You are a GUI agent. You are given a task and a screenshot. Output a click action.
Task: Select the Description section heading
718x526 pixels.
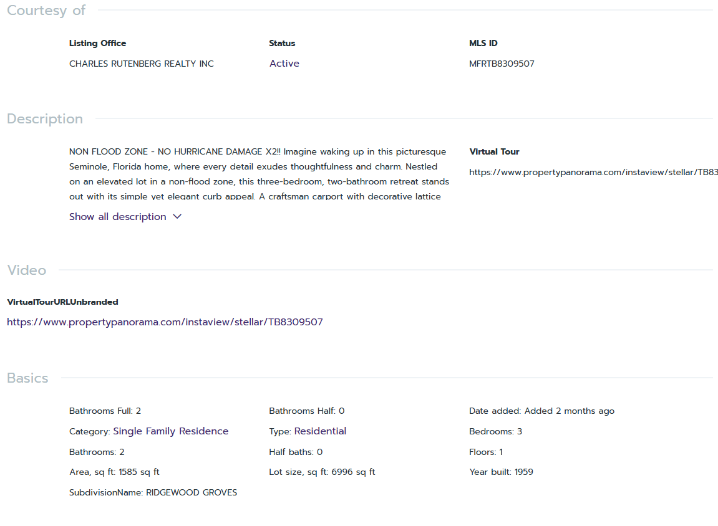click(x=45, y=119)
